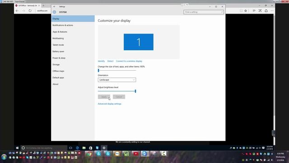Click the Cancel button

pos(119,97)
